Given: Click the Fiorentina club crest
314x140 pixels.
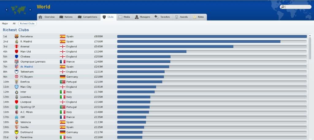Looking at the screenshot, I should 17,137.
